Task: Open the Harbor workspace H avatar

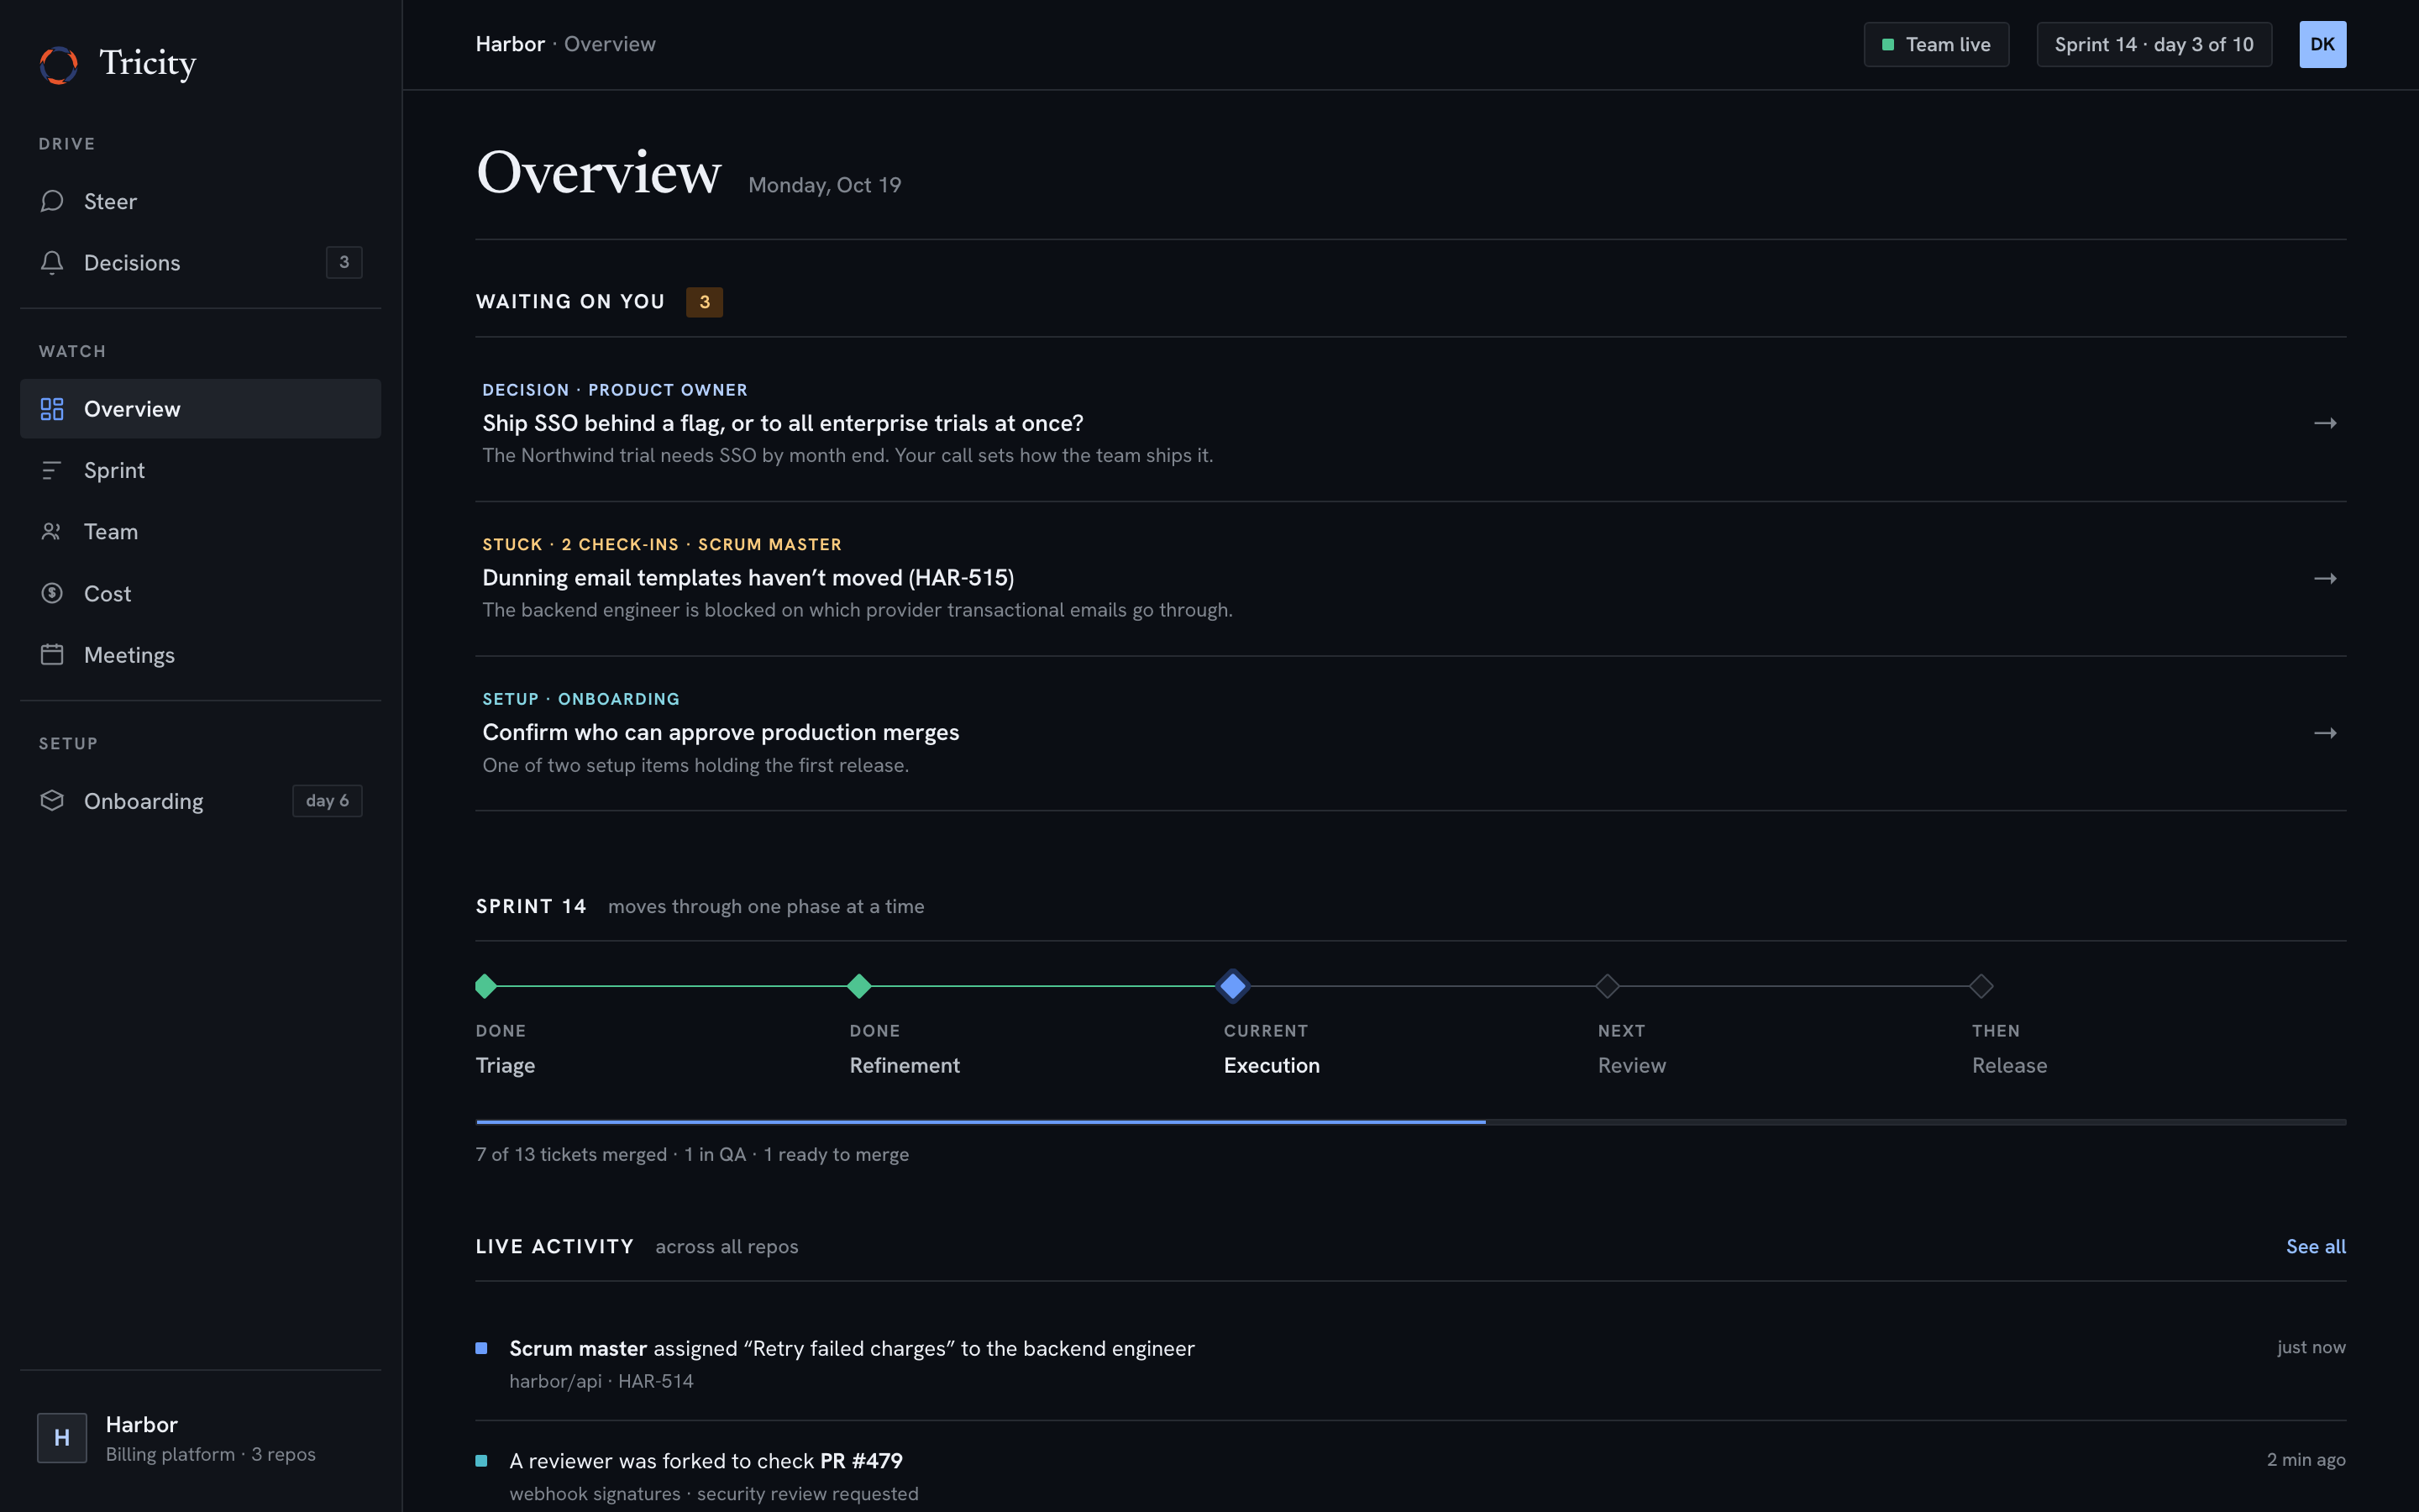Action: [62, 1437]
